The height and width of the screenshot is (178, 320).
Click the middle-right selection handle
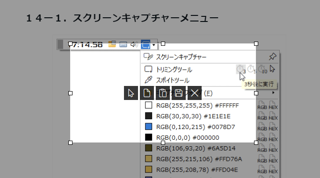pos(256,93)
